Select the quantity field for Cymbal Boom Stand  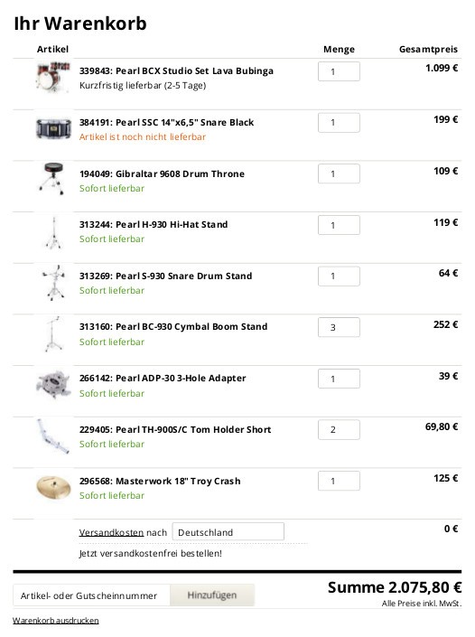pyautogui.click(x=339, y=327)
